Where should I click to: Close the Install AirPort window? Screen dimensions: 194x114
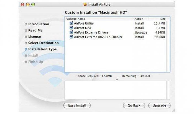(22, 5)
